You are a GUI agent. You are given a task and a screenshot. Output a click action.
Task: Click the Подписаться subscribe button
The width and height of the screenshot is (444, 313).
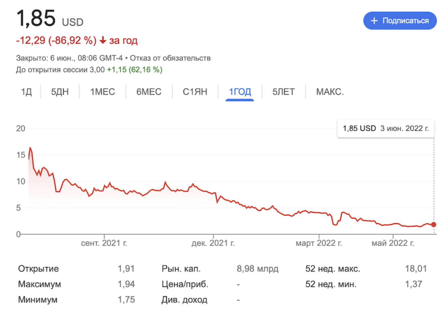400,21
